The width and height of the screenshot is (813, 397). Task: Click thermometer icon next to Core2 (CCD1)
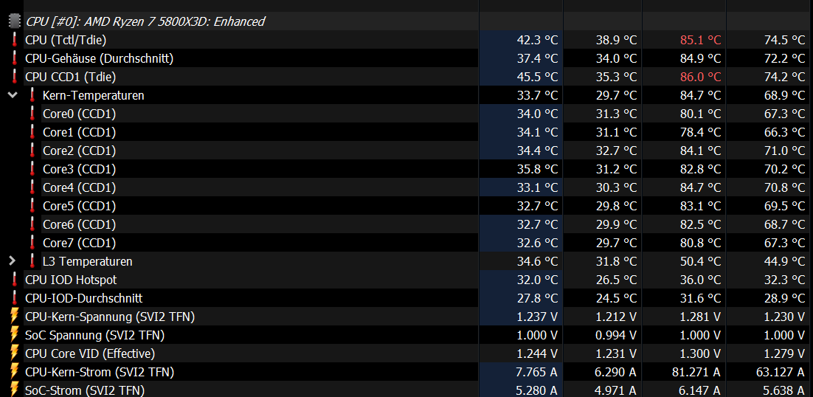32,151
